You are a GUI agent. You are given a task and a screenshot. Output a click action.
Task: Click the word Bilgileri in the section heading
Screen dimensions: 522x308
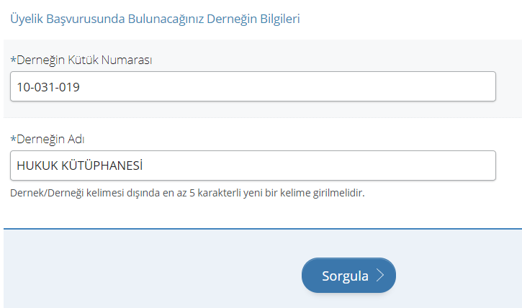(x=280, y=19)
